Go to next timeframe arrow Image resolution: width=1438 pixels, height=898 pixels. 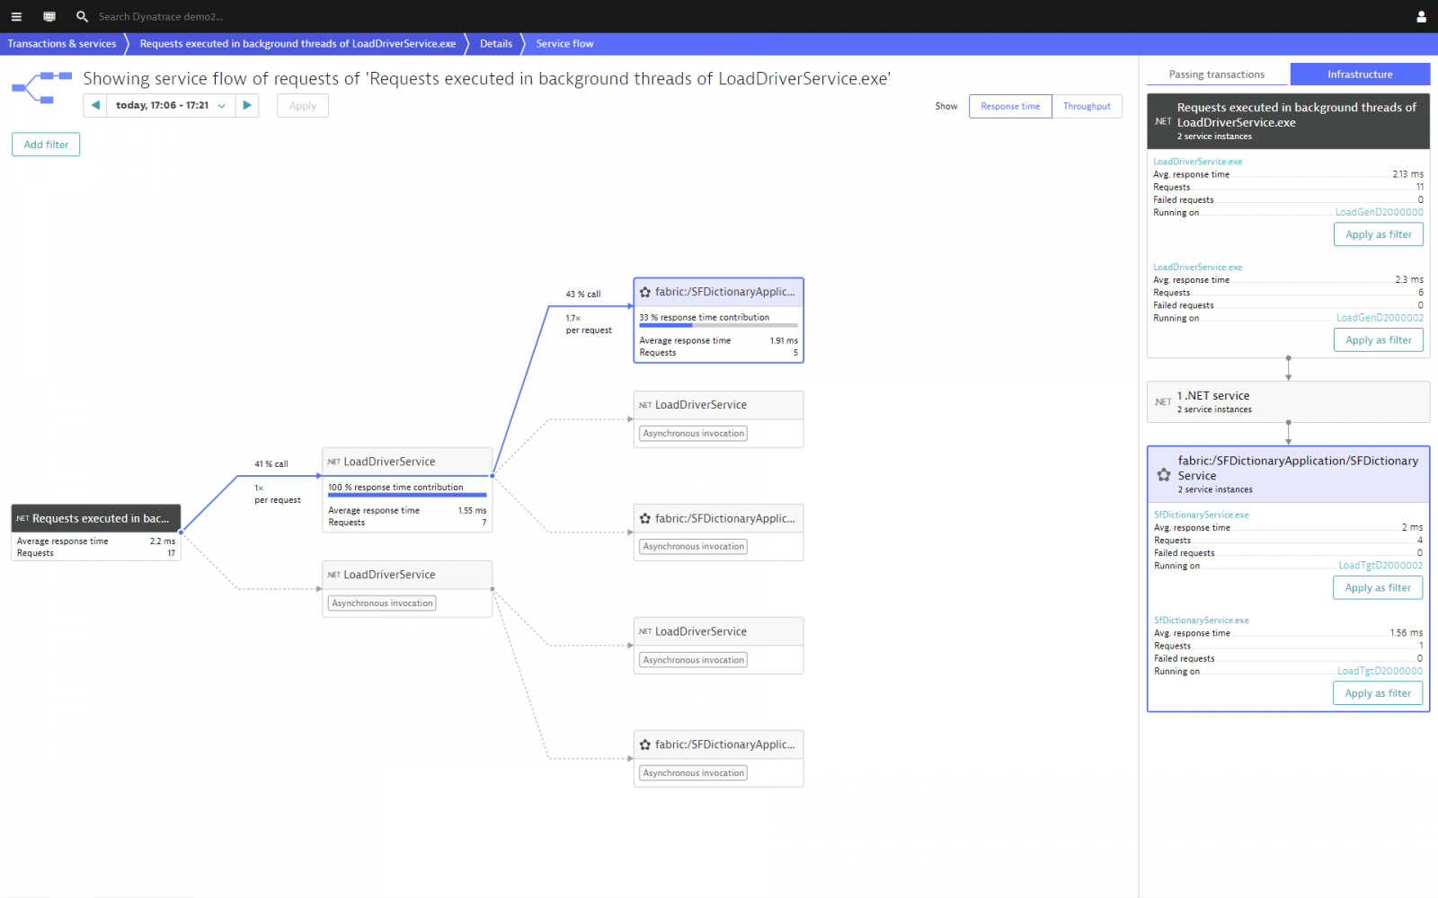[247, 105]
